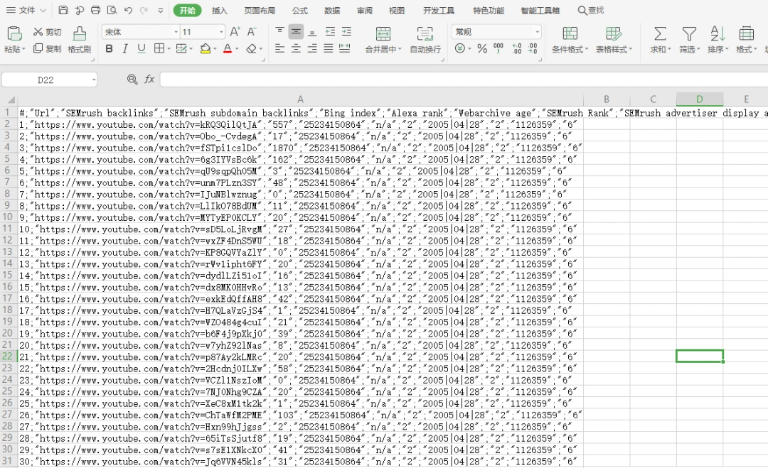
Task: Apply the yellow fill color swatch
Action: tap(205, 49)
